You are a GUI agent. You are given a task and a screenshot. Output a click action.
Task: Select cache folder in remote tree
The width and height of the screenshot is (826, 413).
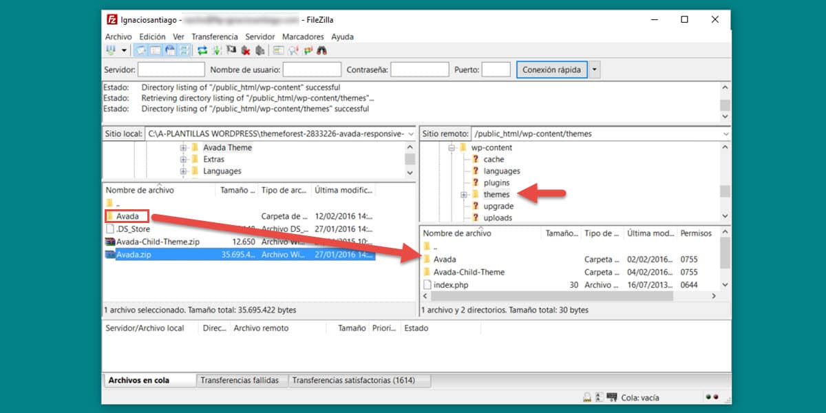[x=494, y=160]
